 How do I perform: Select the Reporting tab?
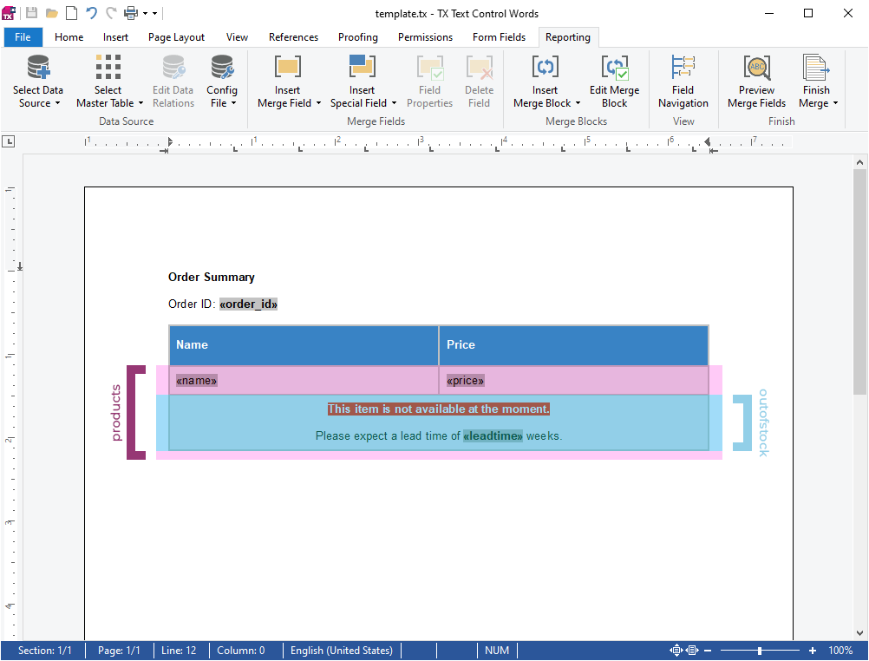tap(568, 37)
